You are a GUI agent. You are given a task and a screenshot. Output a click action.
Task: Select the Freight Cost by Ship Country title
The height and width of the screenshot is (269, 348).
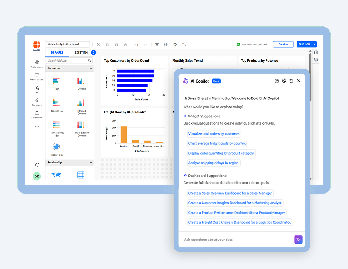(x=125, y=112)
